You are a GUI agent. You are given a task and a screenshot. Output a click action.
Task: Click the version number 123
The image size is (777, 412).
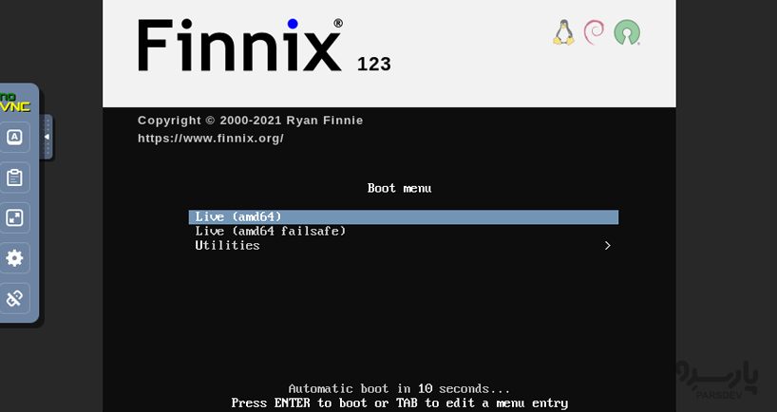point(374,64)
